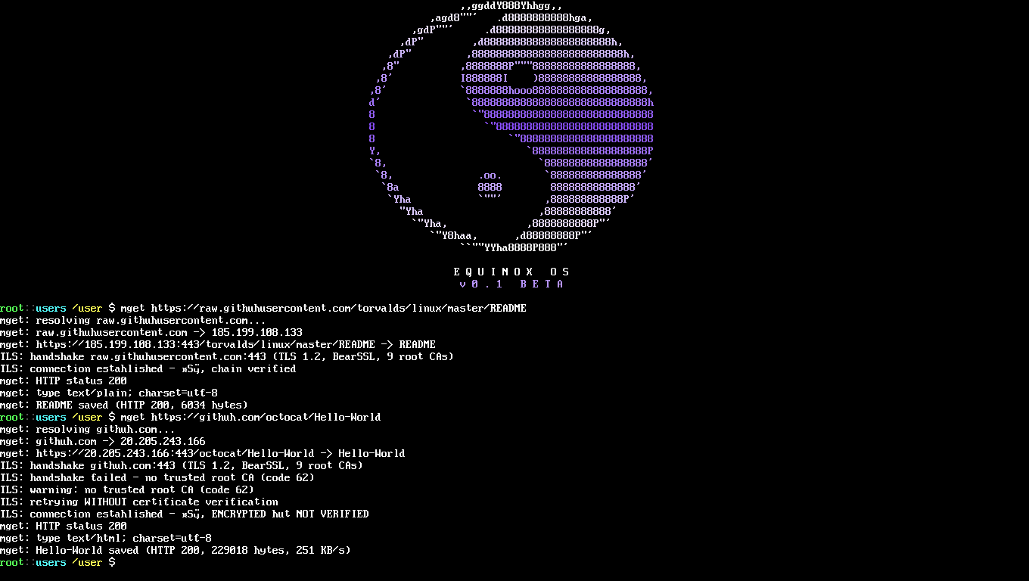This screenshot has height=581, width=1029.
Task: Click the line resolving to 20.205.243.166
Action: tap(103, 441)
